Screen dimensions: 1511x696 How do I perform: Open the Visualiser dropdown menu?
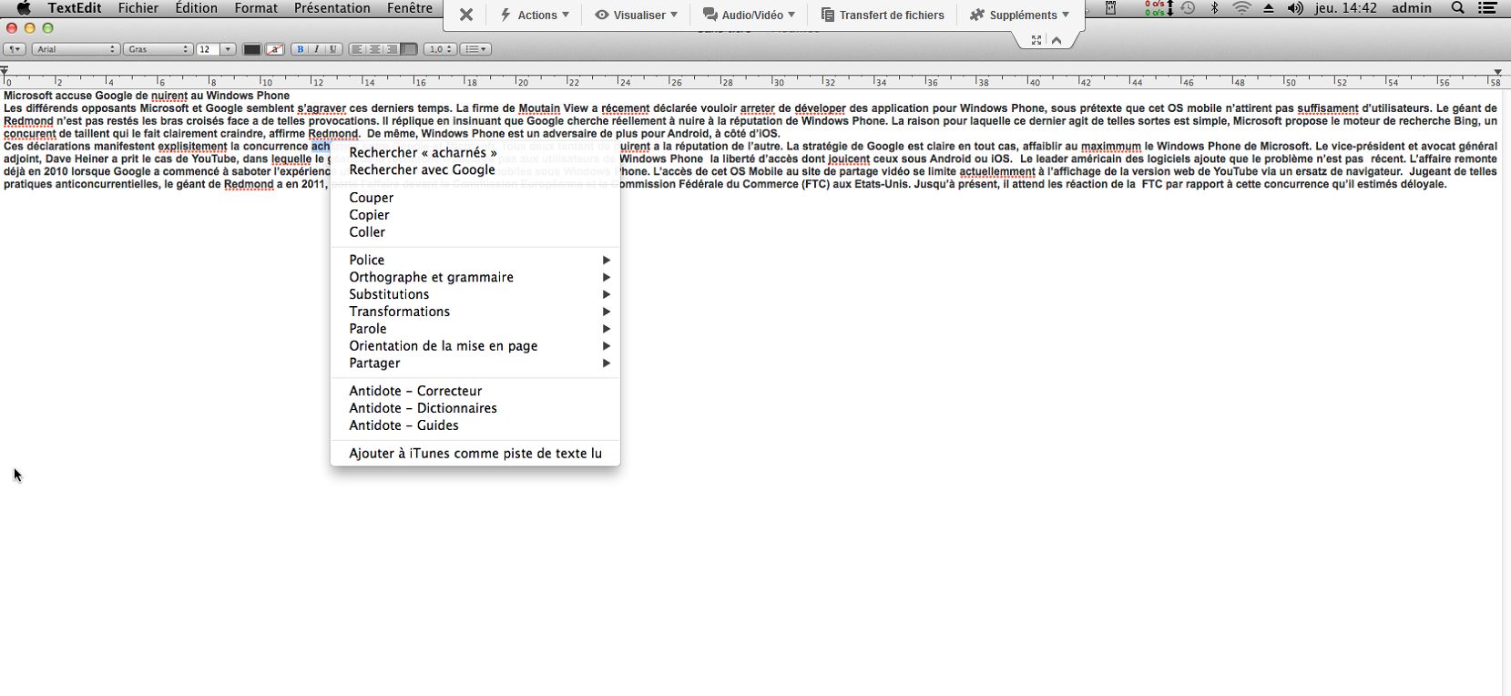point(636,15)
